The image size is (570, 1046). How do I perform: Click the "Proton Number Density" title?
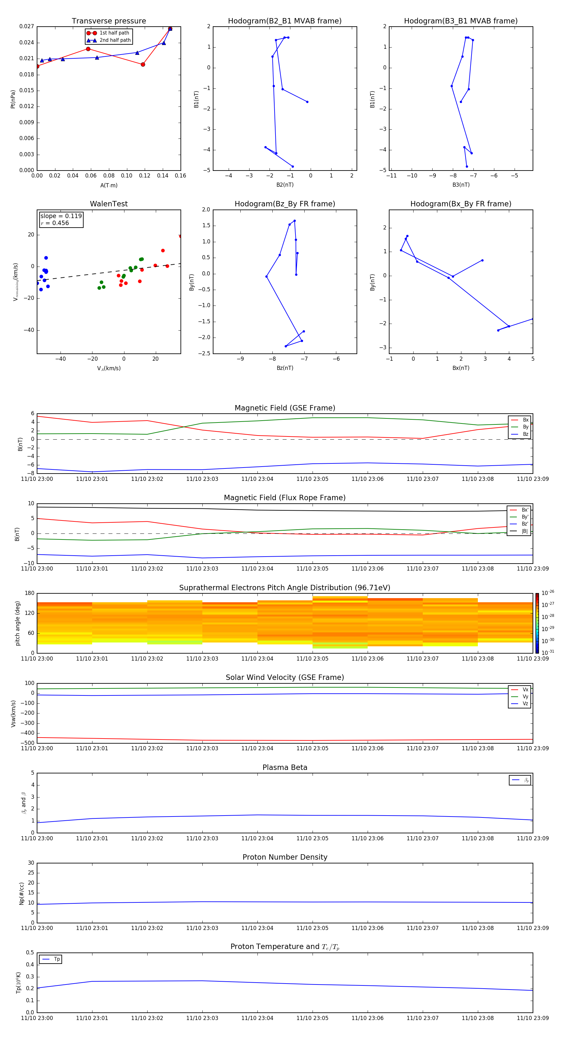coord(285,857)
